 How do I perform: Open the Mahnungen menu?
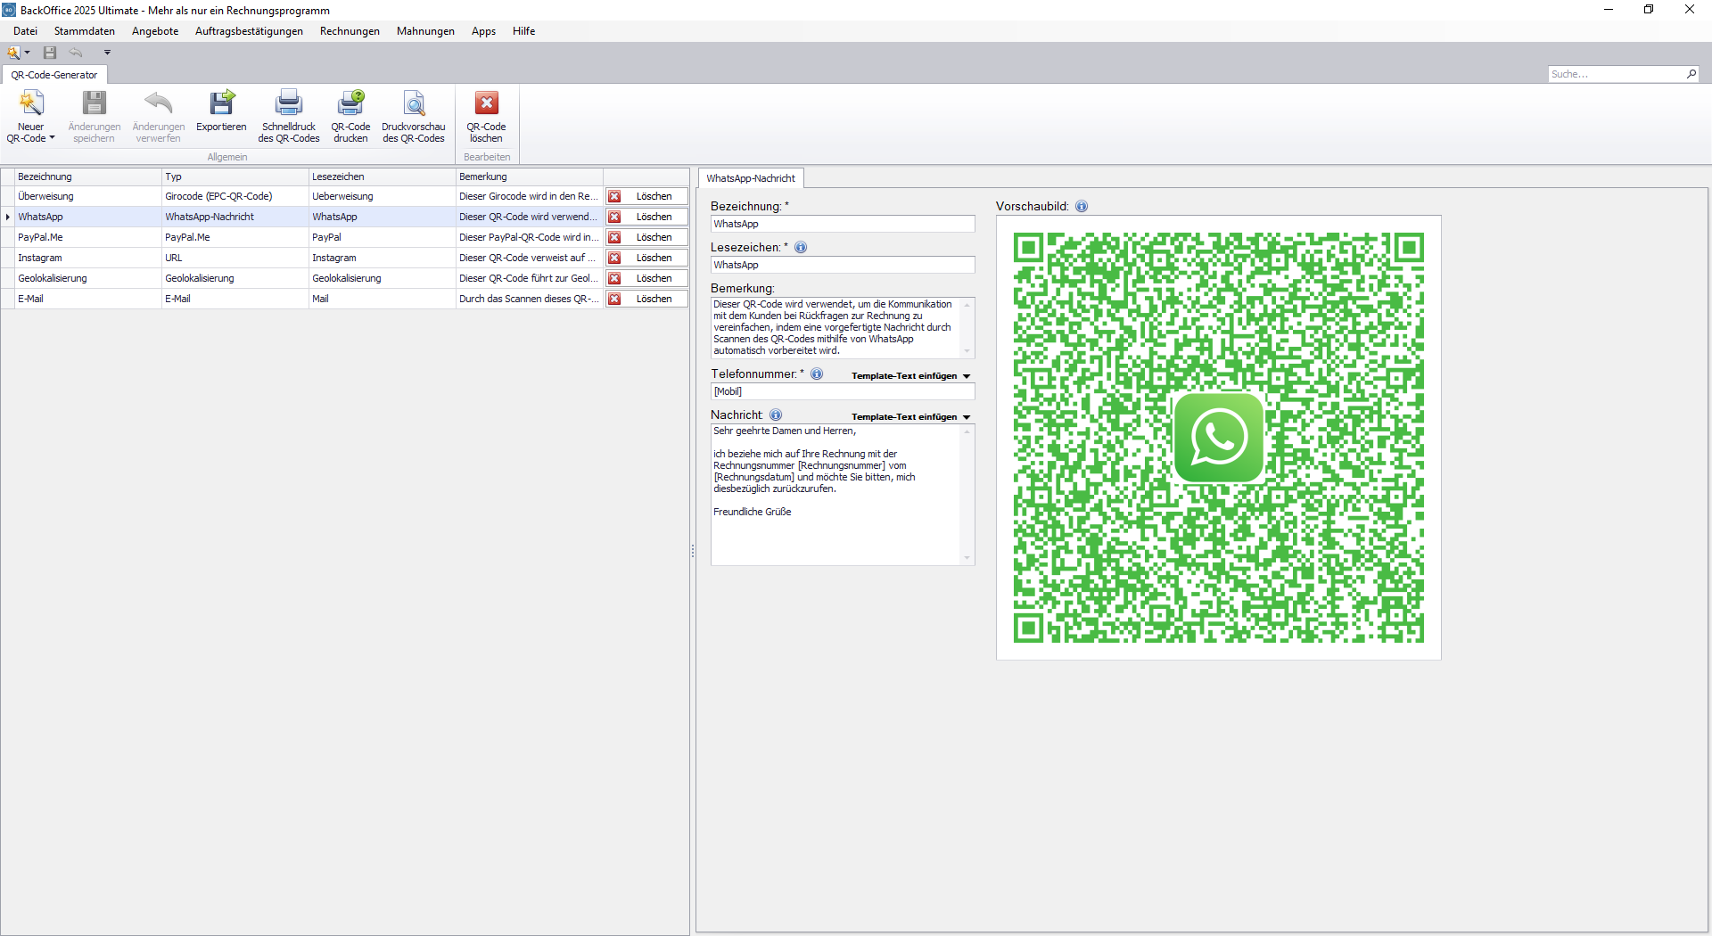pyautogui.click(x=425, y=31)
